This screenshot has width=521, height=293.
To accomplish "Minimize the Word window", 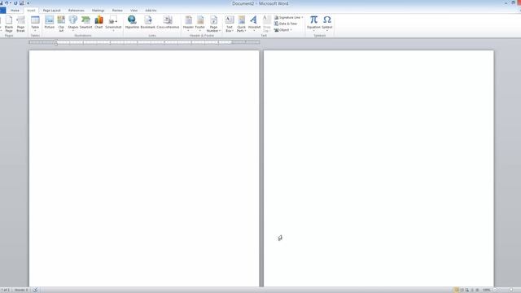I will pos(506,3).
